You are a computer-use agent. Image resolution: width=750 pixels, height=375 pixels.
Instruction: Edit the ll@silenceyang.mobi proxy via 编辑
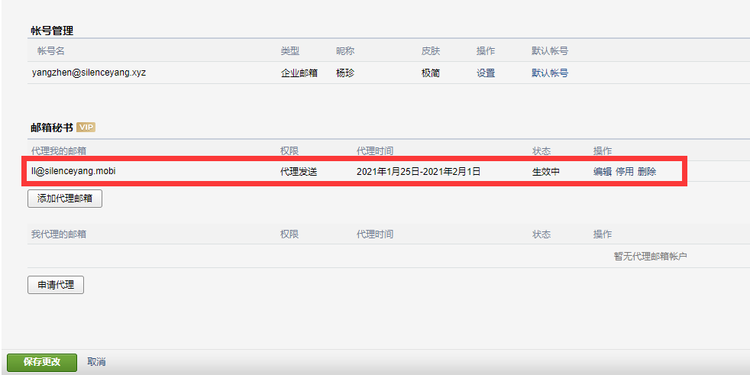click(x=603, y=172)
